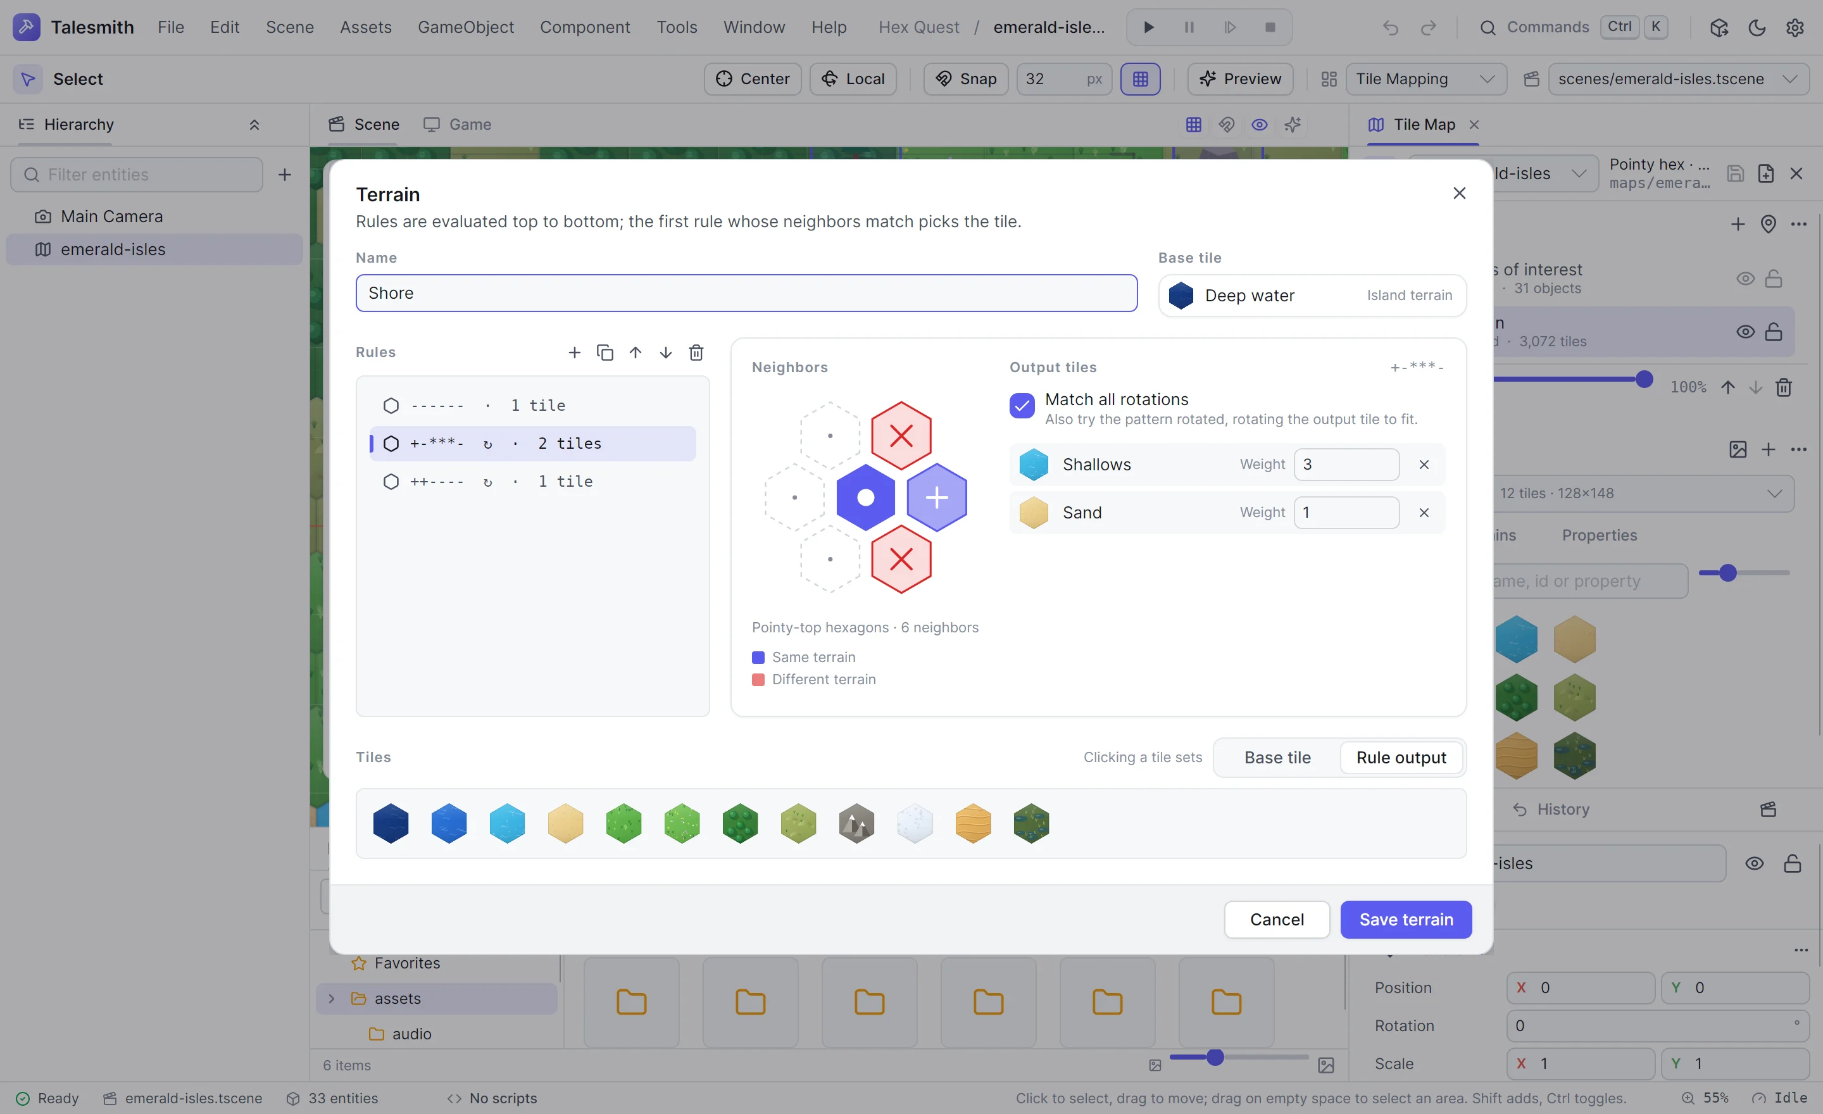Toggle the grid snap icon in toolbar
The height and width of the screenshot is (1114, 1823).
coord(1140,79)
